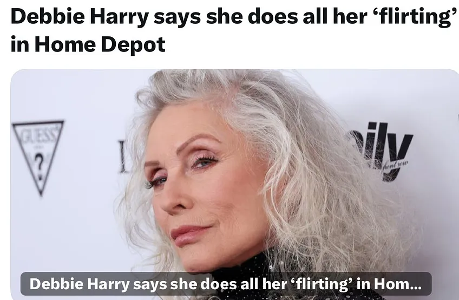Click the headline about flirting in Home Depot

(234, 30)
